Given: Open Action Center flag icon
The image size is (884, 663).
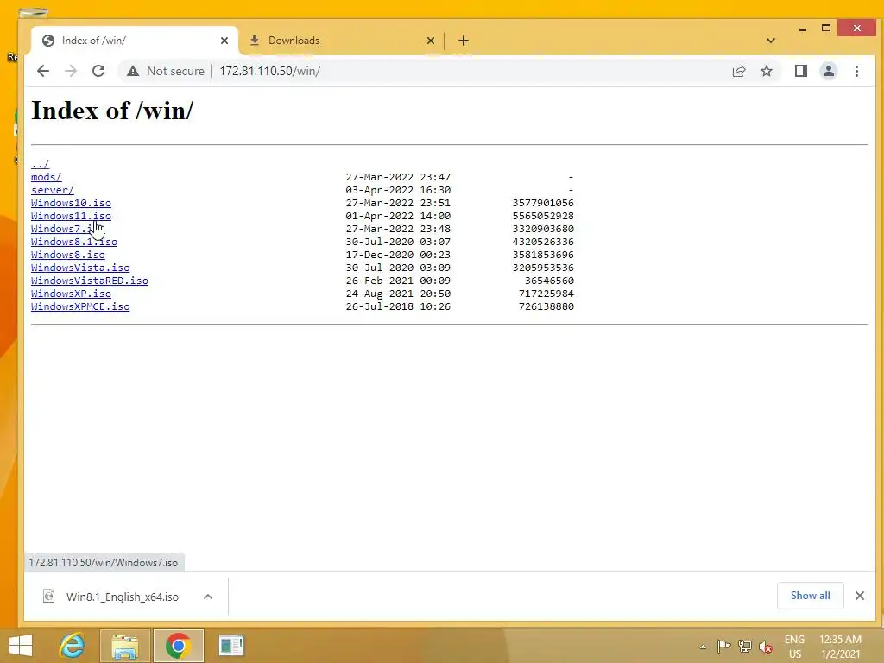Looking at the screenshot, I should click(x=724, y=647).
